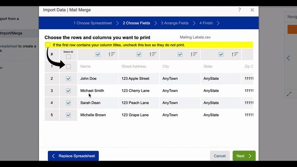This screenshot has height=167, width=297.
Task: Toggle the Select All checkbox
Action: click(68, 57)
